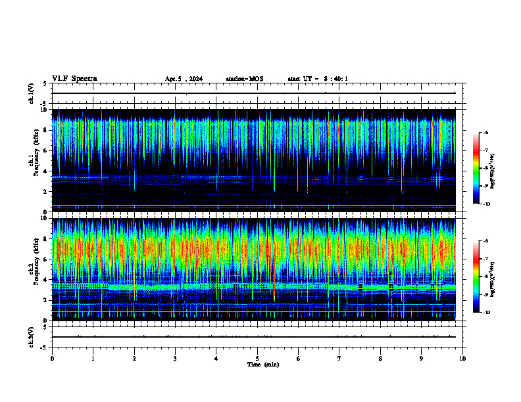Click the "-10" label on ch.1 colorbar
521x402 pixels.
[x=487, y=204]
